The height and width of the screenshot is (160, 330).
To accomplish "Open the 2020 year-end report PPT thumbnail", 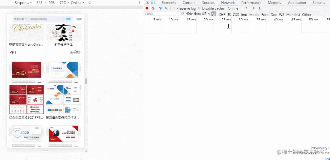I will click(x=26, y=136).
